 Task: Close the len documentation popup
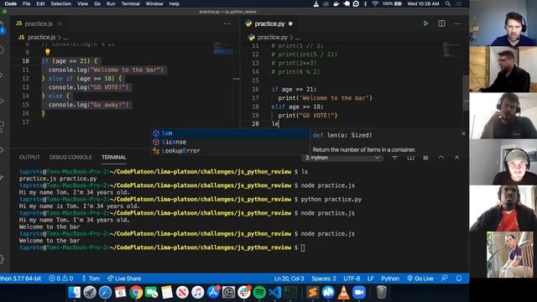pos(463,133)
